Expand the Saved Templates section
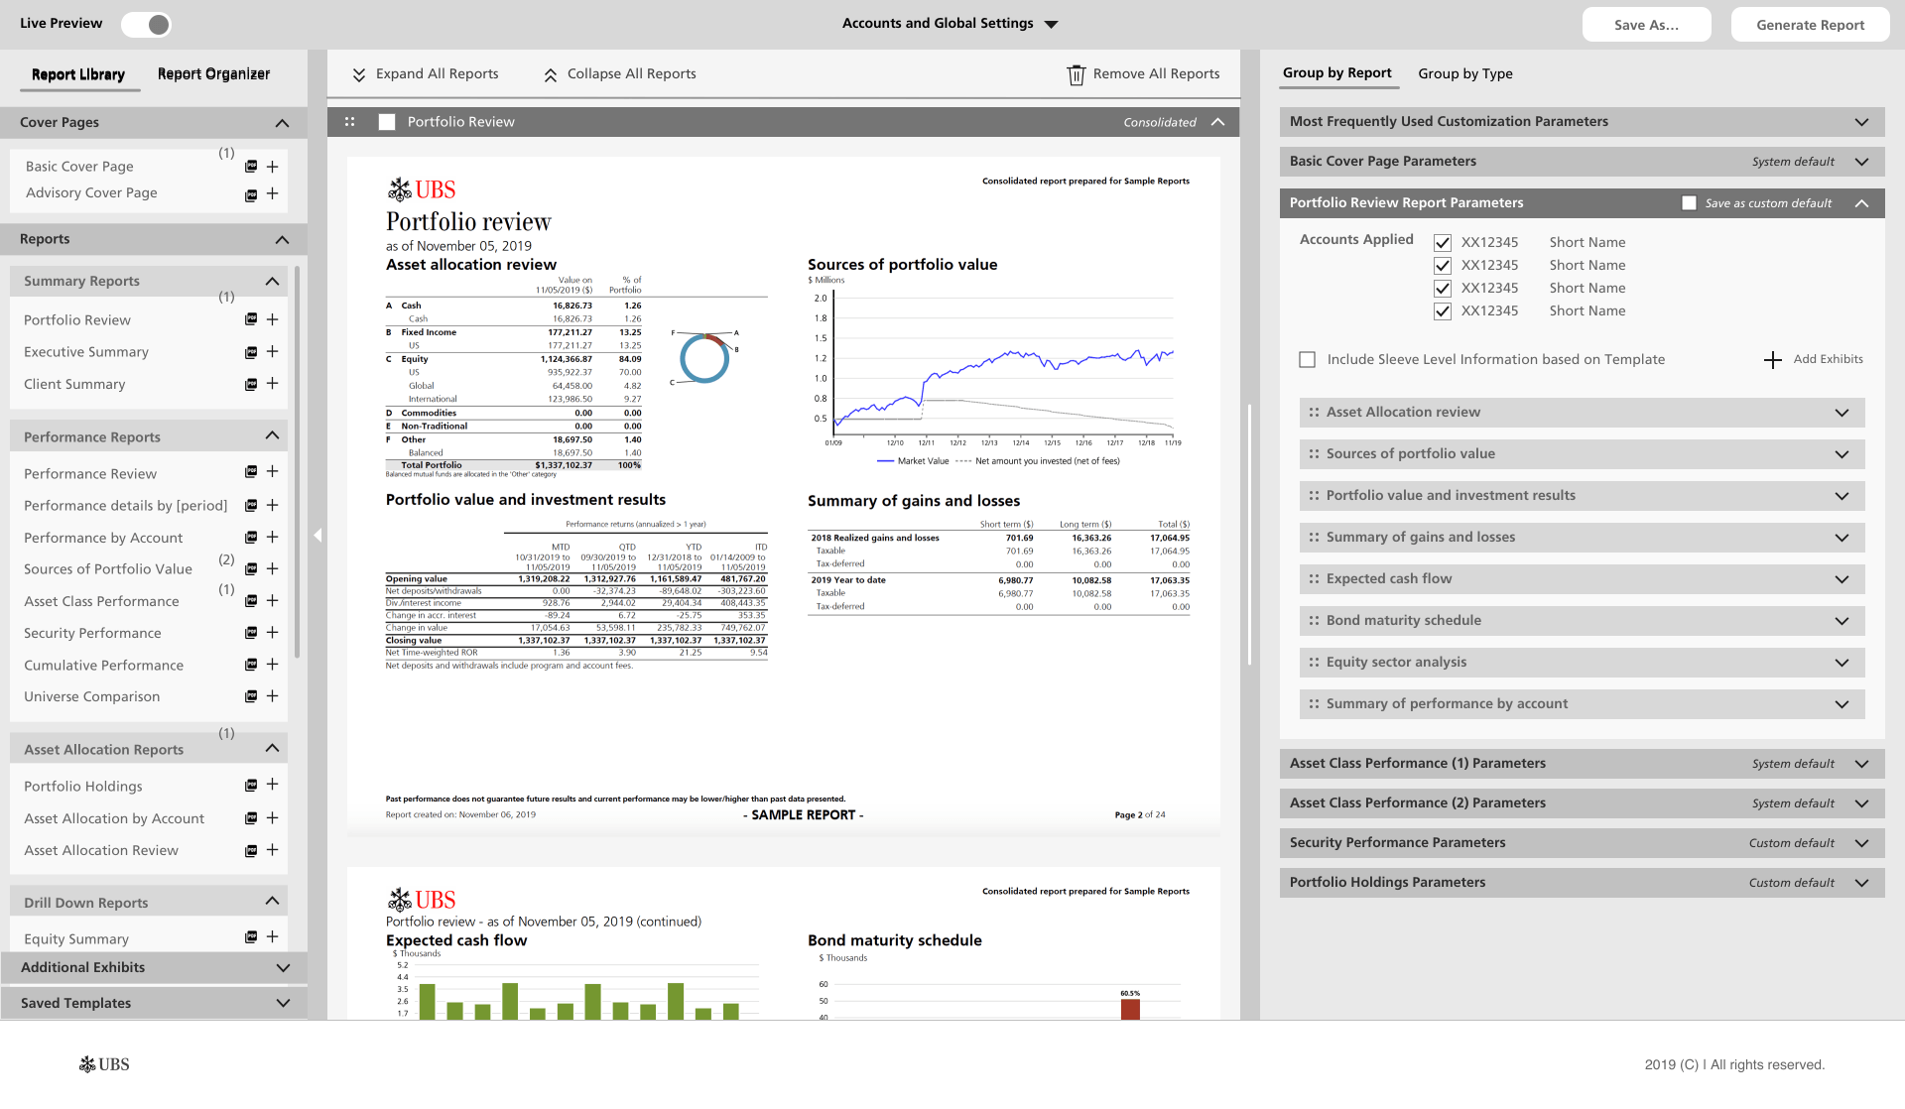Viewport: 1905px width, 1109px height. tap(282, 1003)
